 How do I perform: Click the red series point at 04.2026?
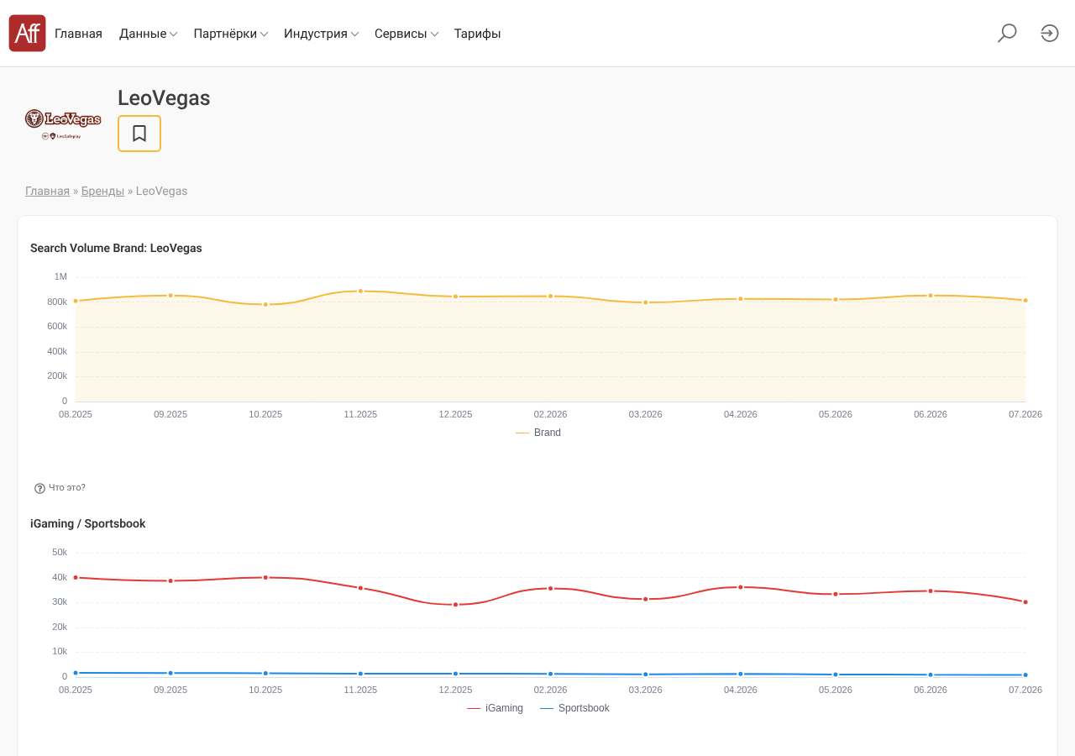click(x=741, y=587)
